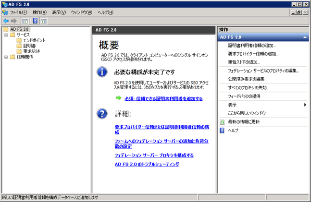
Task: Select サービス label in the tree
Action: click(23, 35)
